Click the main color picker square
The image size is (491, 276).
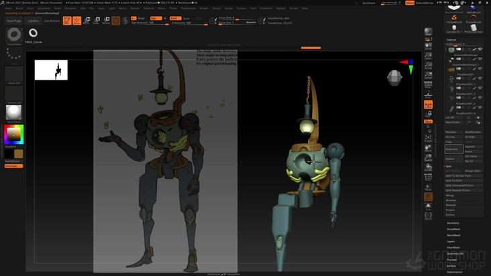click(13, 134)
